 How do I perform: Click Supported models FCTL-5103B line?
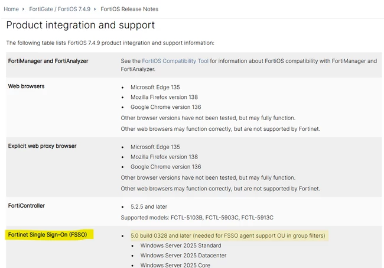click(197, 218)
